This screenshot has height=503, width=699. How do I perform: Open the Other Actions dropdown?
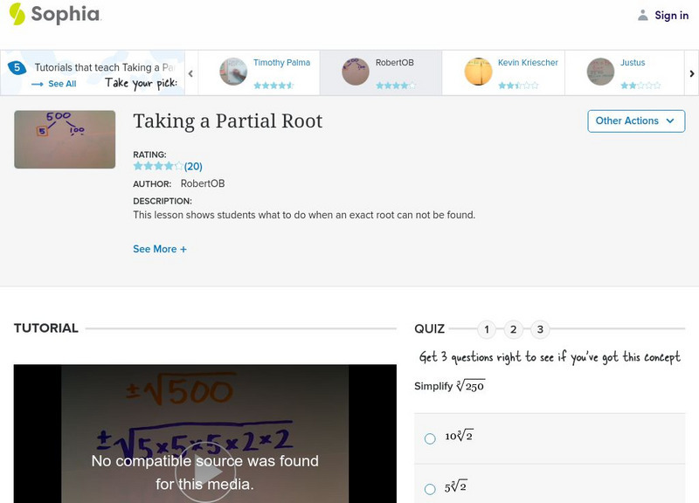pos(635,121)
